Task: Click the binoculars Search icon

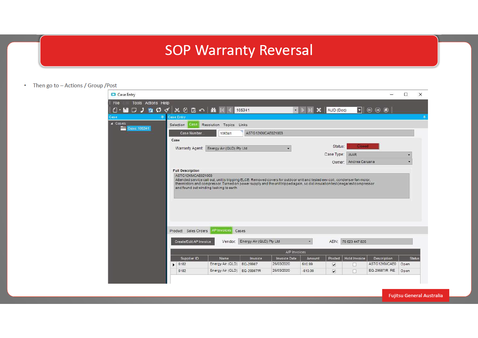Action: pos(213,110)
